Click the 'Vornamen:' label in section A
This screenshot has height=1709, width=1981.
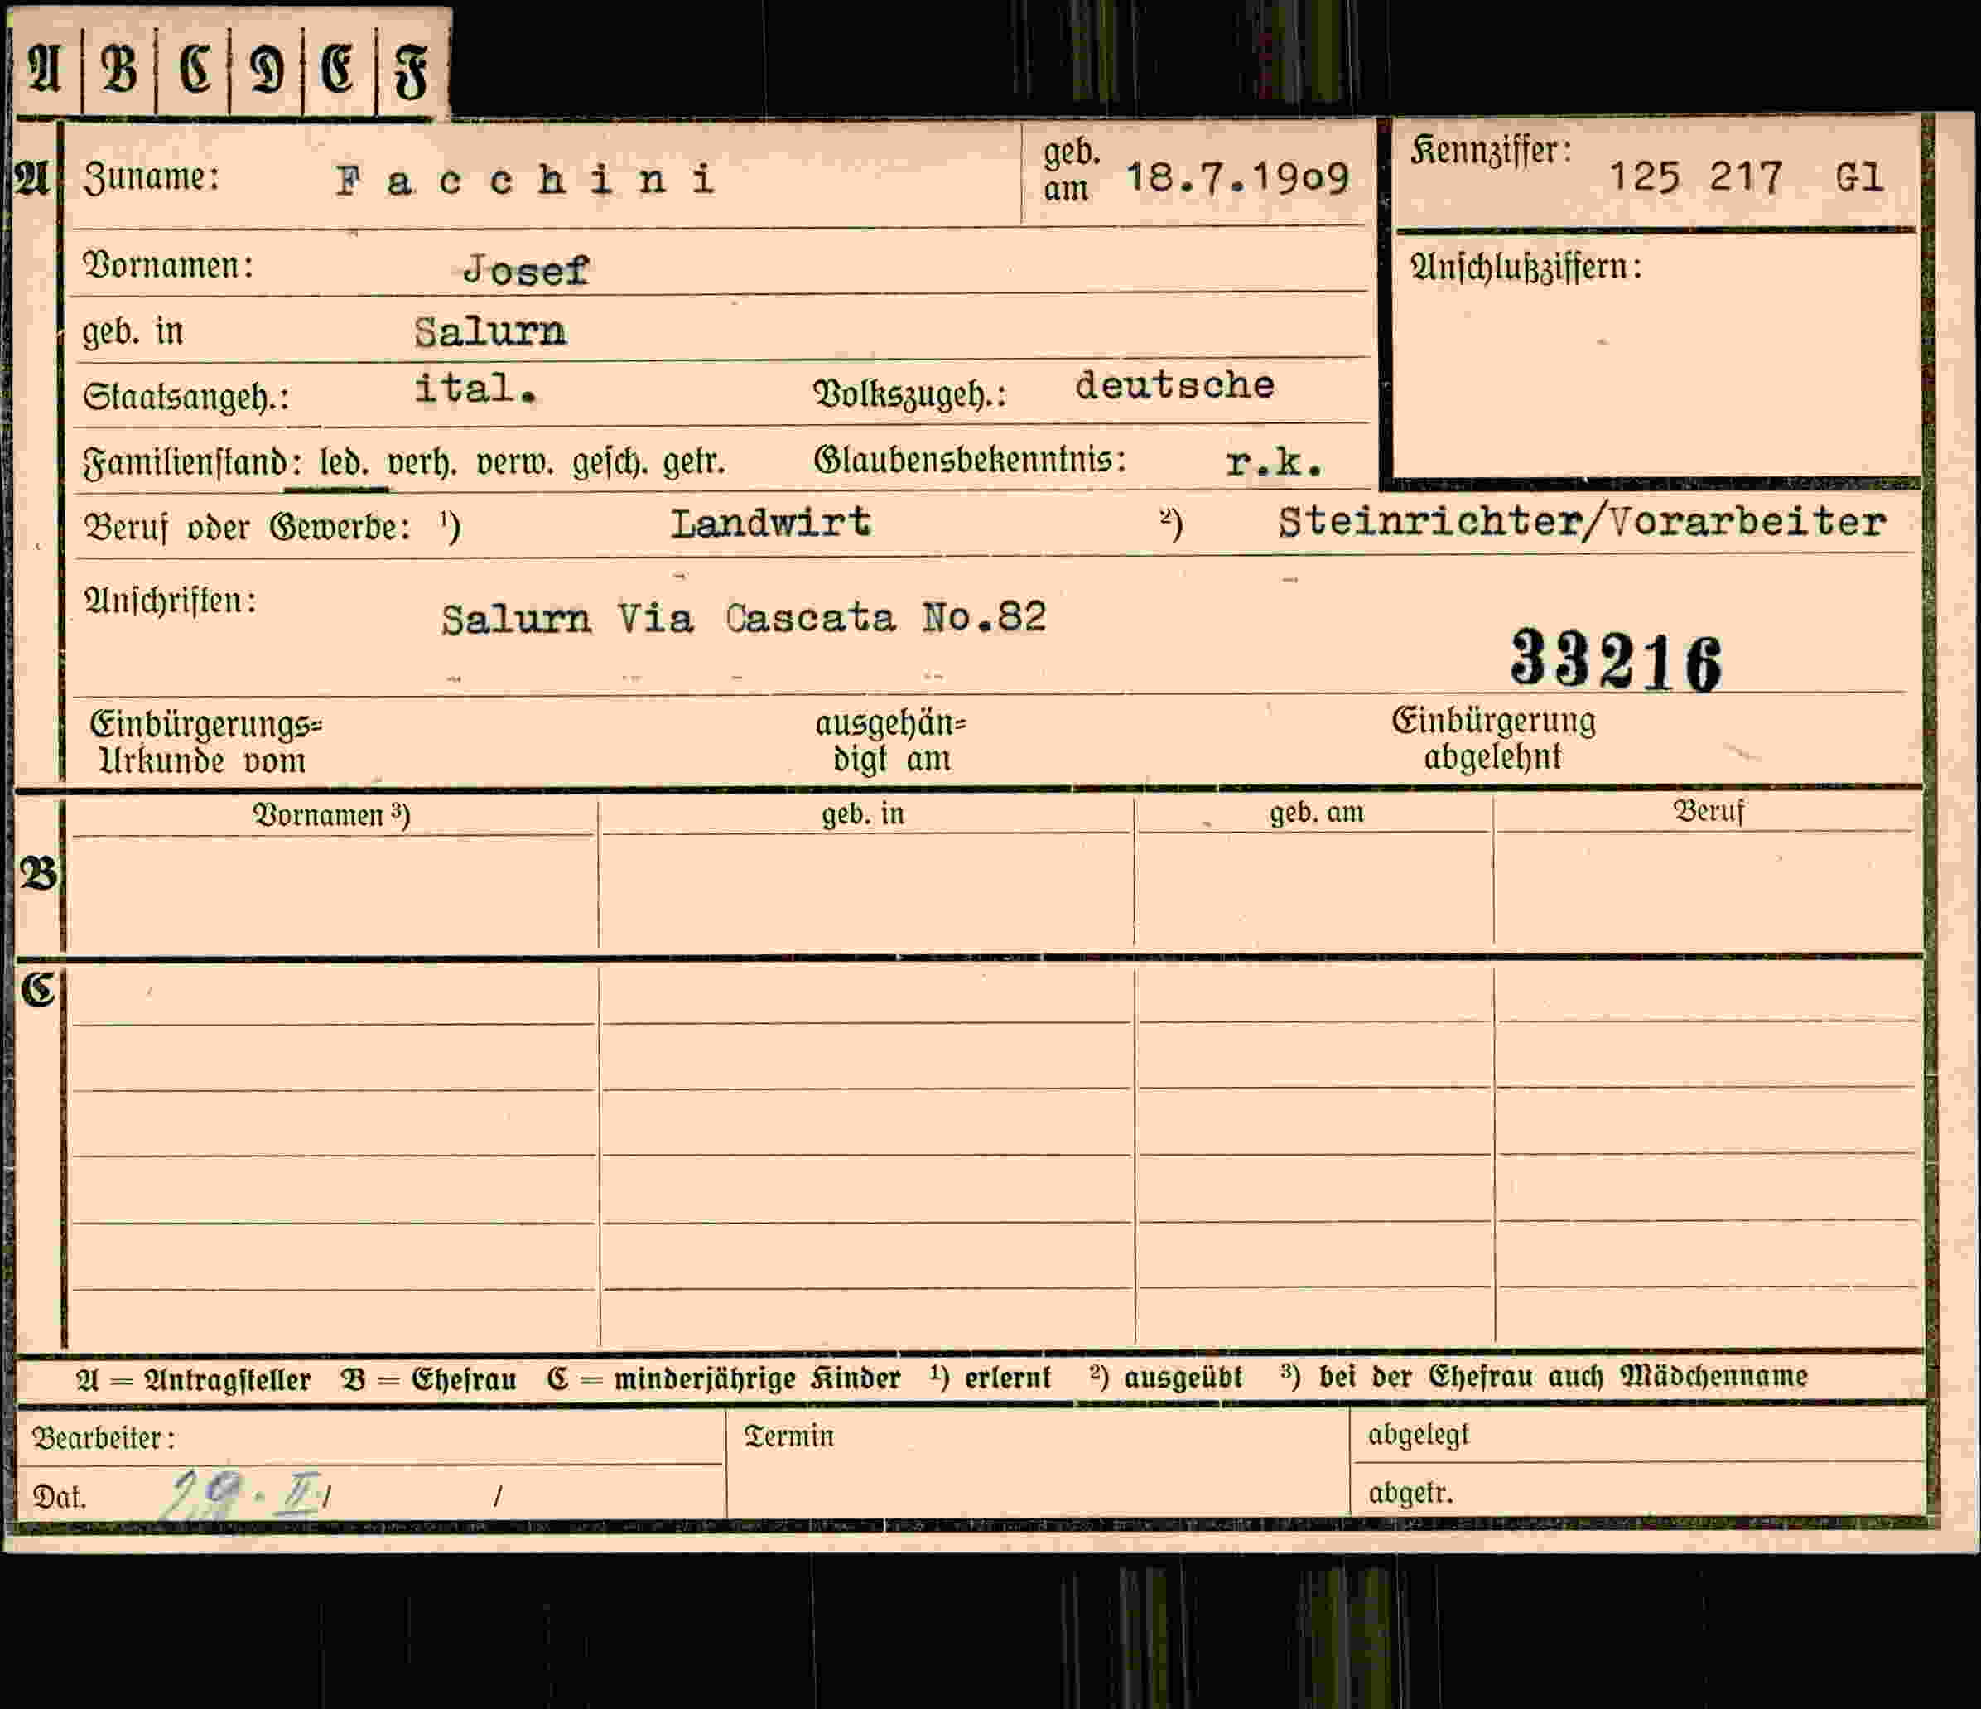[168, 266]
